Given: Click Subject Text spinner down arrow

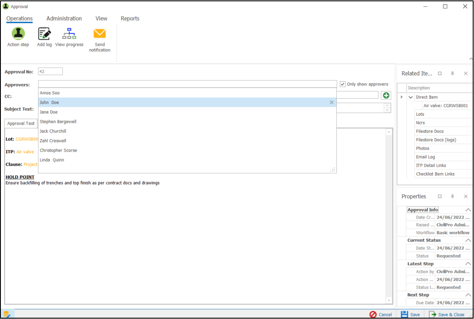Looking at the screenshot, I should pyautogui.click(x=387, y=110).
